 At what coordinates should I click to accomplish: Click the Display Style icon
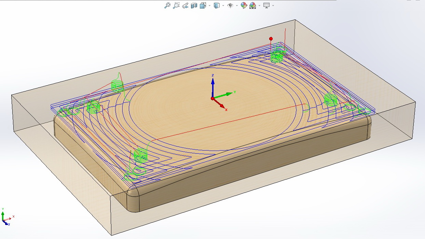coord(217,5)
